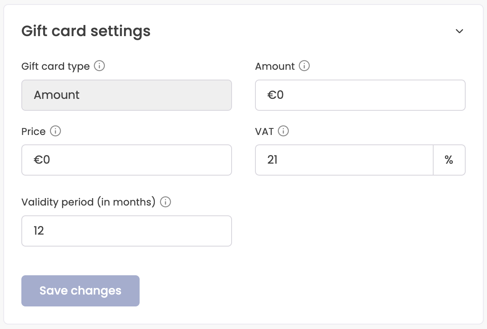Focus the VAT percentage input
This screenshot has width=487, height=329.
pyautogui.click(x=344, y=160)
